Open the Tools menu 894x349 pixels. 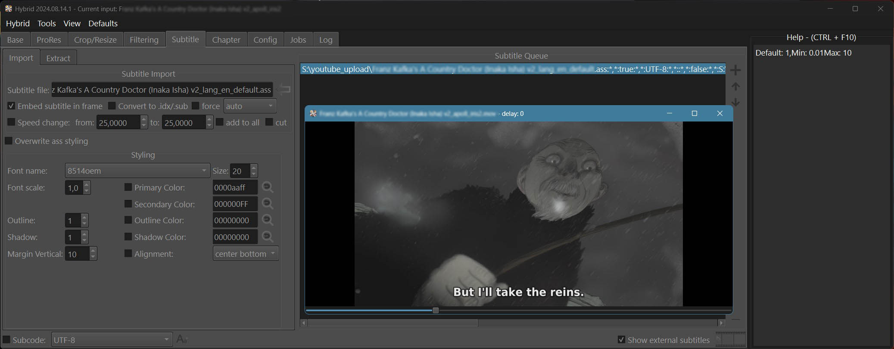pos(47,23)
